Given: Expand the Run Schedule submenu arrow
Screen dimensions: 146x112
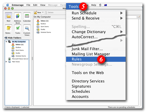Looking at the screenshot, I should coord(122,13).
